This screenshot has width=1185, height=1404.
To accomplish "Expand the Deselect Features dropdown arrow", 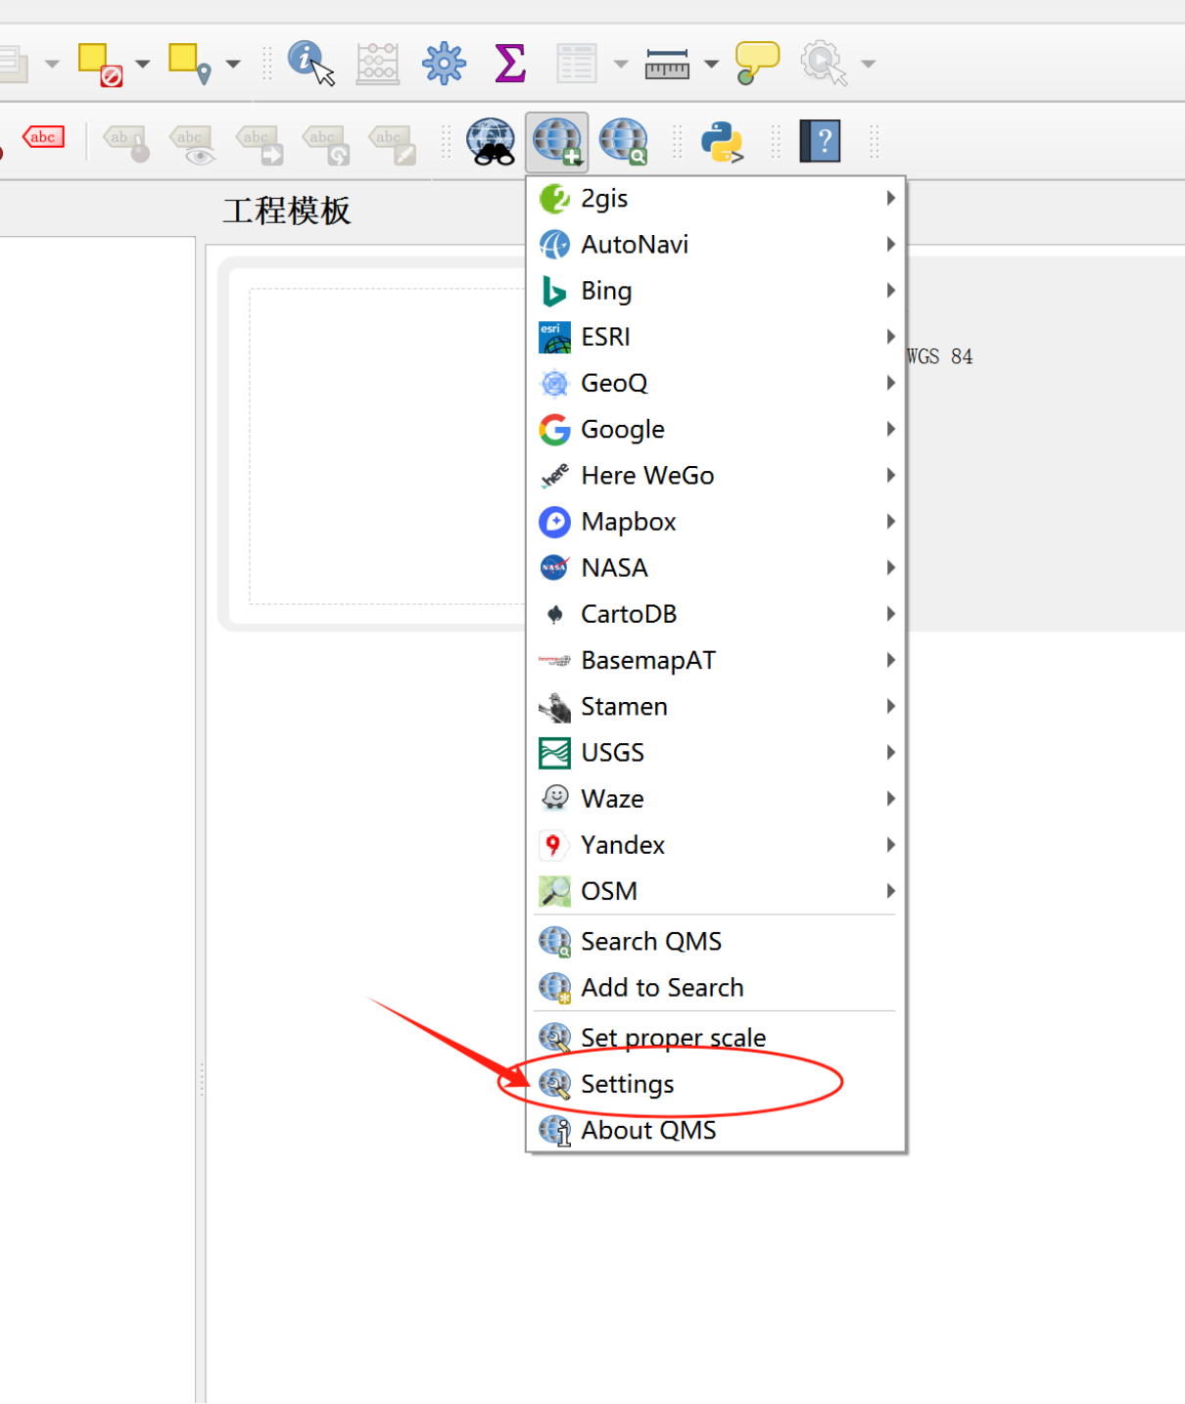I will click(143, 65).
